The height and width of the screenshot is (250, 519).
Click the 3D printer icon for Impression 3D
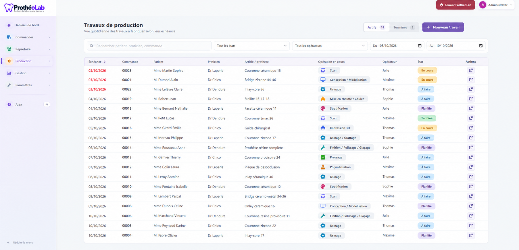[x=323, y=128]
